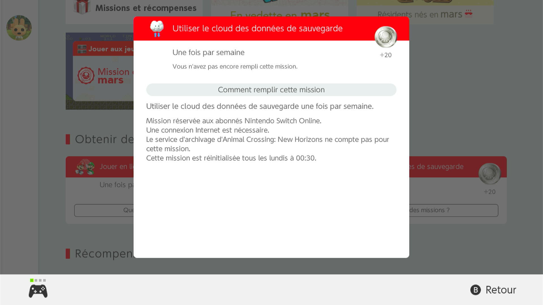Click the 'Que' button under Jouer en ligne
Image resolution: width=543 pixels, height=305 pixels.
pyautogui.click(x=104, y=210)
